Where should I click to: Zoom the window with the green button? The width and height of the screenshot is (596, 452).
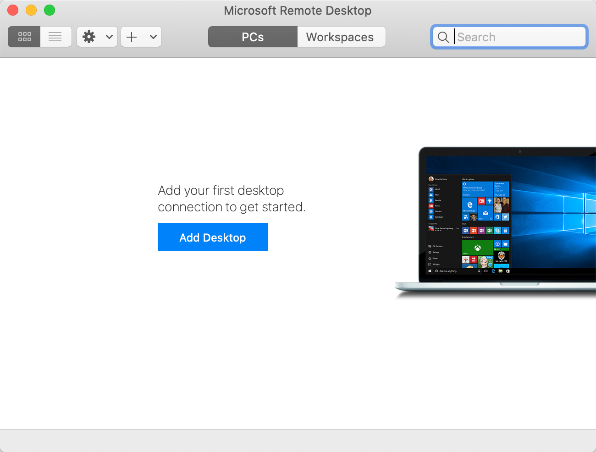(x=50, y=10)
